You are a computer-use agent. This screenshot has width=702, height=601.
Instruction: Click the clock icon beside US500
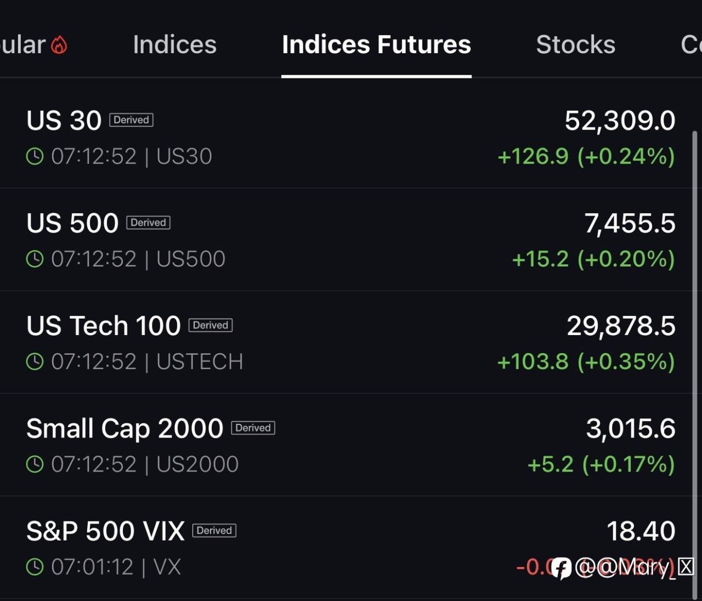point(35,259)
